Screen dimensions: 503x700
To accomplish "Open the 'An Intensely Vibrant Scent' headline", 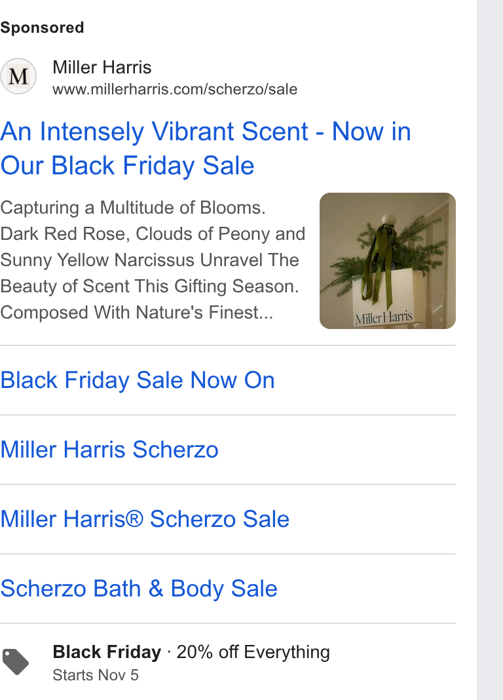I will pos(155,131).
